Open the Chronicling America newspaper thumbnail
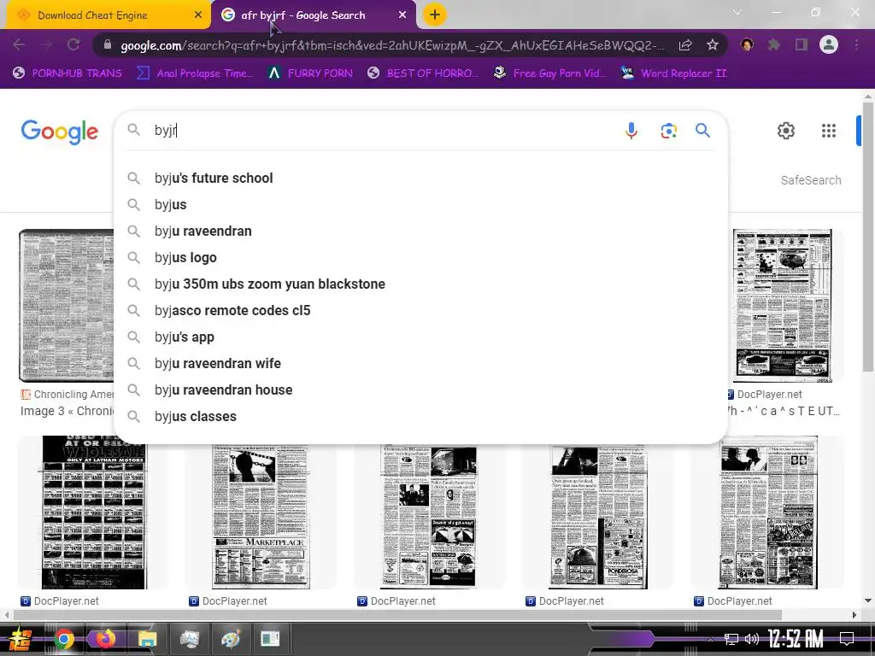This screenshot has height=656, width=875. point(67,306)
